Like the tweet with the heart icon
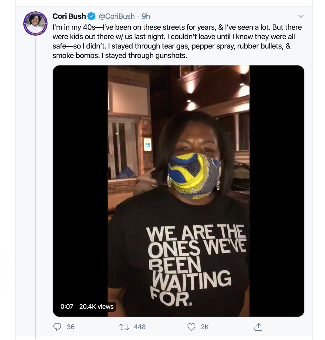Viewport: 325px width, 340px height. click(192, 327)
